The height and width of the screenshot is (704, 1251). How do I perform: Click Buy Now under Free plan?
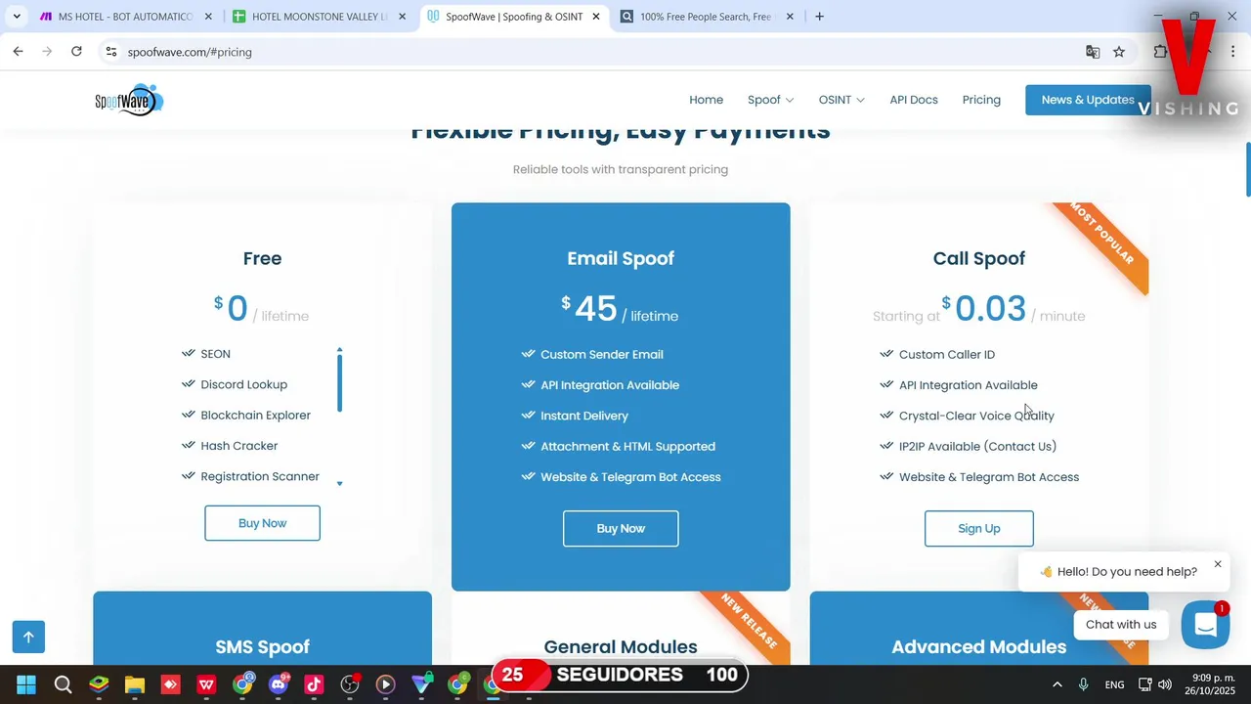pos(262,523)
